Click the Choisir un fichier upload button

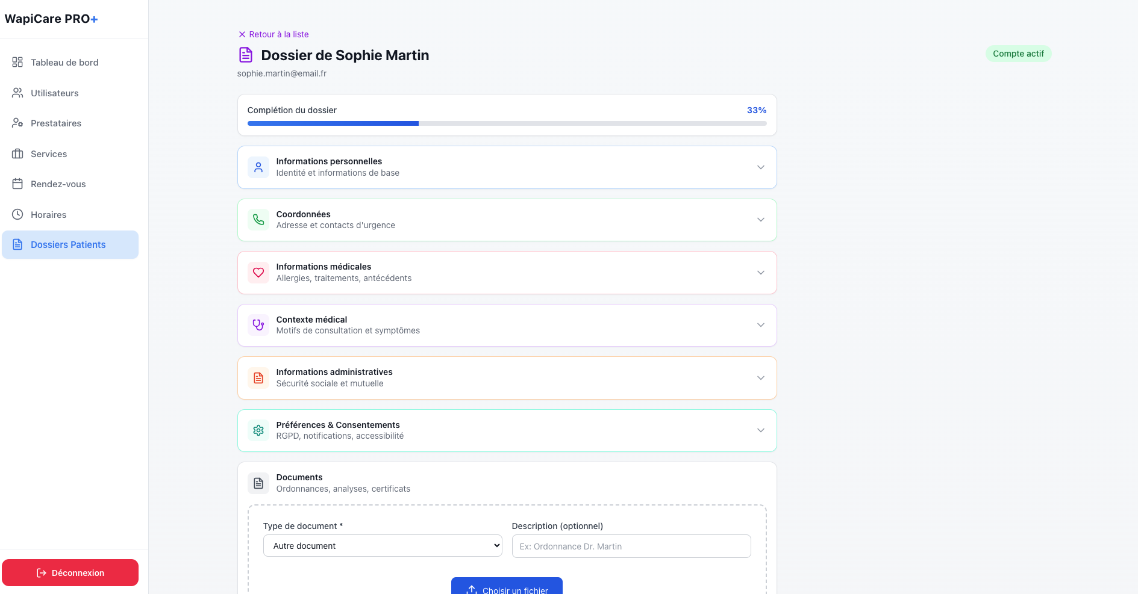pos(507,587)
